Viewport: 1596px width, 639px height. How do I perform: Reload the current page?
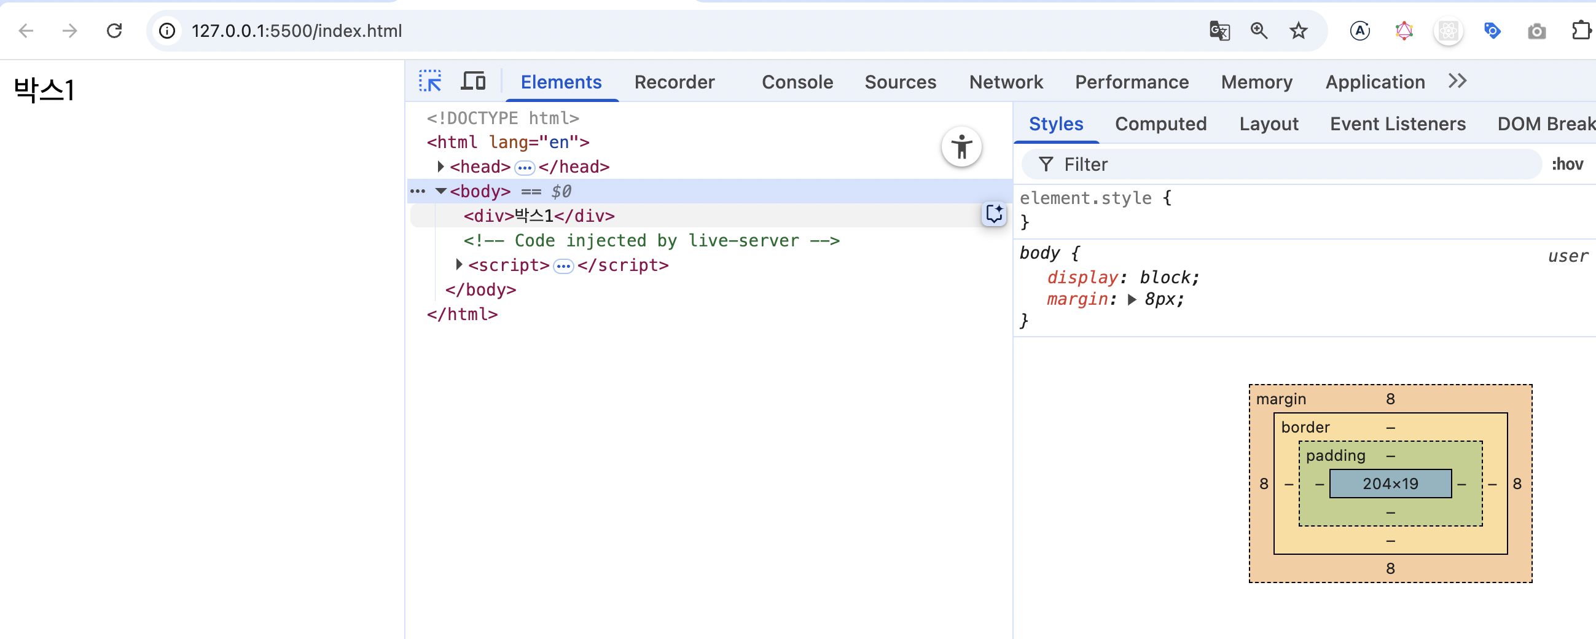click(114, 31)
